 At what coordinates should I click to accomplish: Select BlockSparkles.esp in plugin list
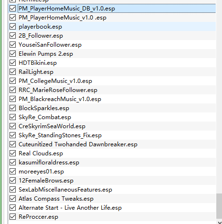pos(44,108)
